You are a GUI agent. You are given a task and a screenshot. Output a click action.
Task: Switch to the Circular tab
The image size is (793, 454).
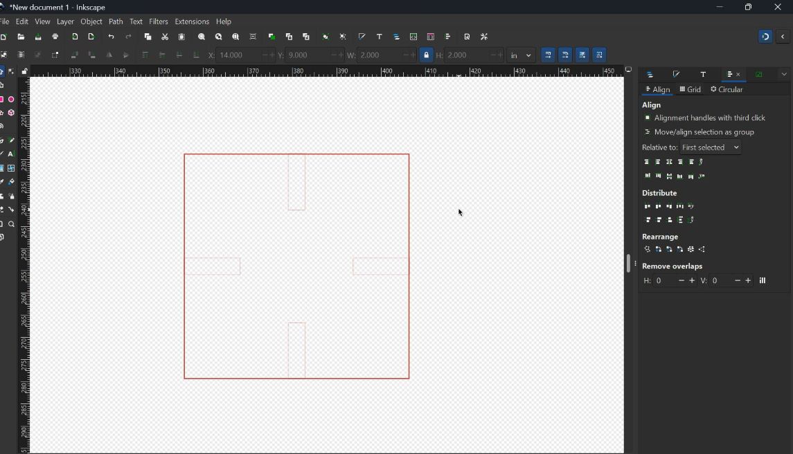727,89
